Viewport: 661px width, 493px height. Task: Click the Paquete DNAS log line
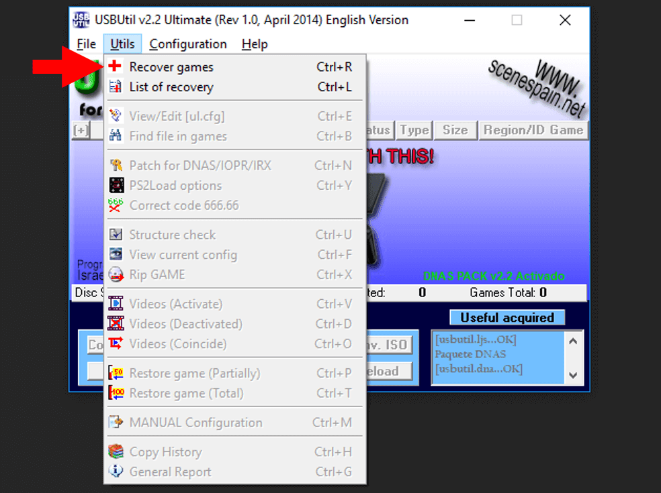tap(470, 354)
